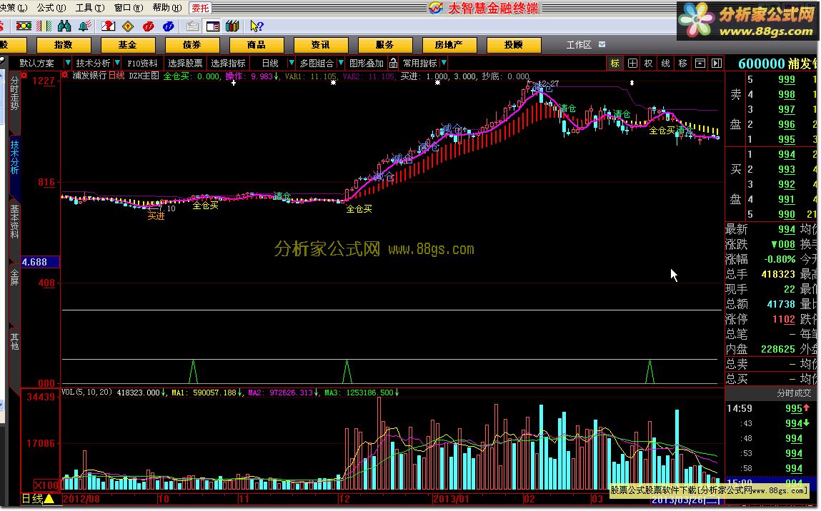Open the books library icon
The image size is (821, 511).
(232, 26)
